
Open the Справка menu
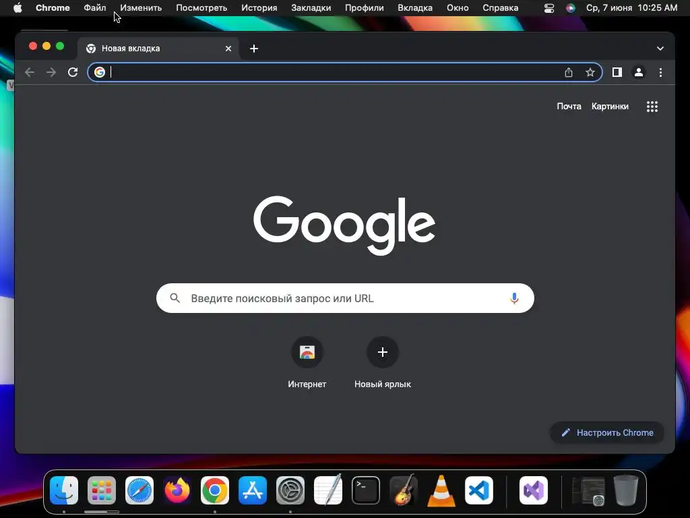501,8
